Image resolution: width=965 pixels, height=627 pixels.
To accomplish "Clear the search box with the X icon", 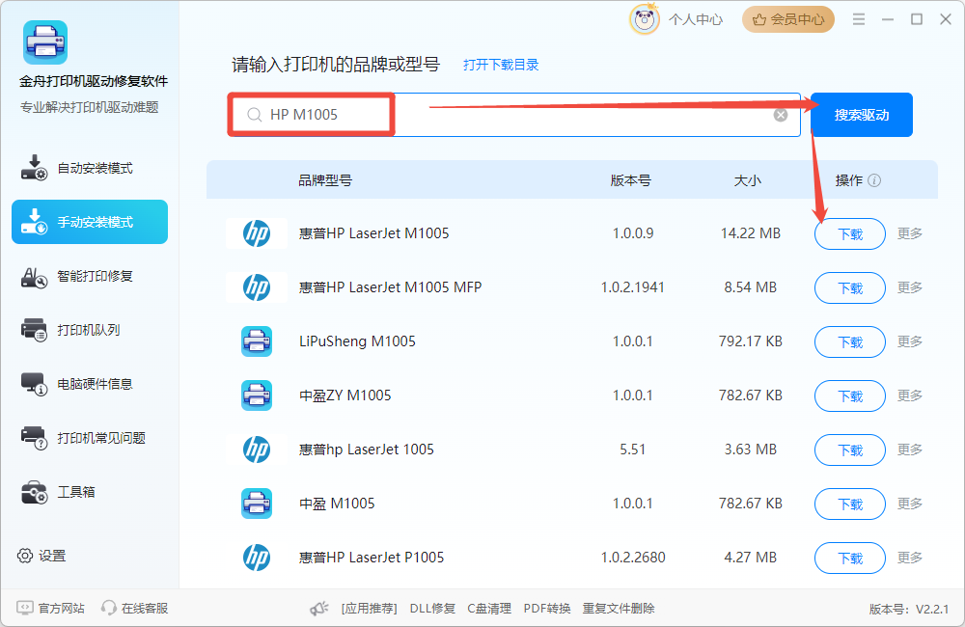I will point(781,115).
